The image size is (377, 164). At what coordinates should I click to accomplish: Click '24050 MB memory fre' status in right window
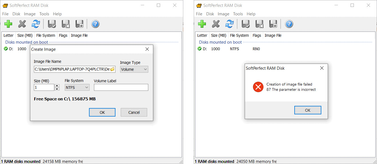coord(257,162)
